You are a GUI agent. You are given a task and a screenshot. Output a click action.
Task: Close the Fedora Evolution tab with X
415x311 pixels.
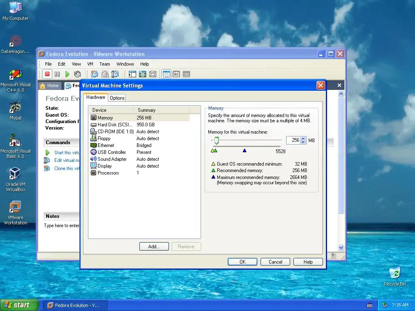(339, 85)
